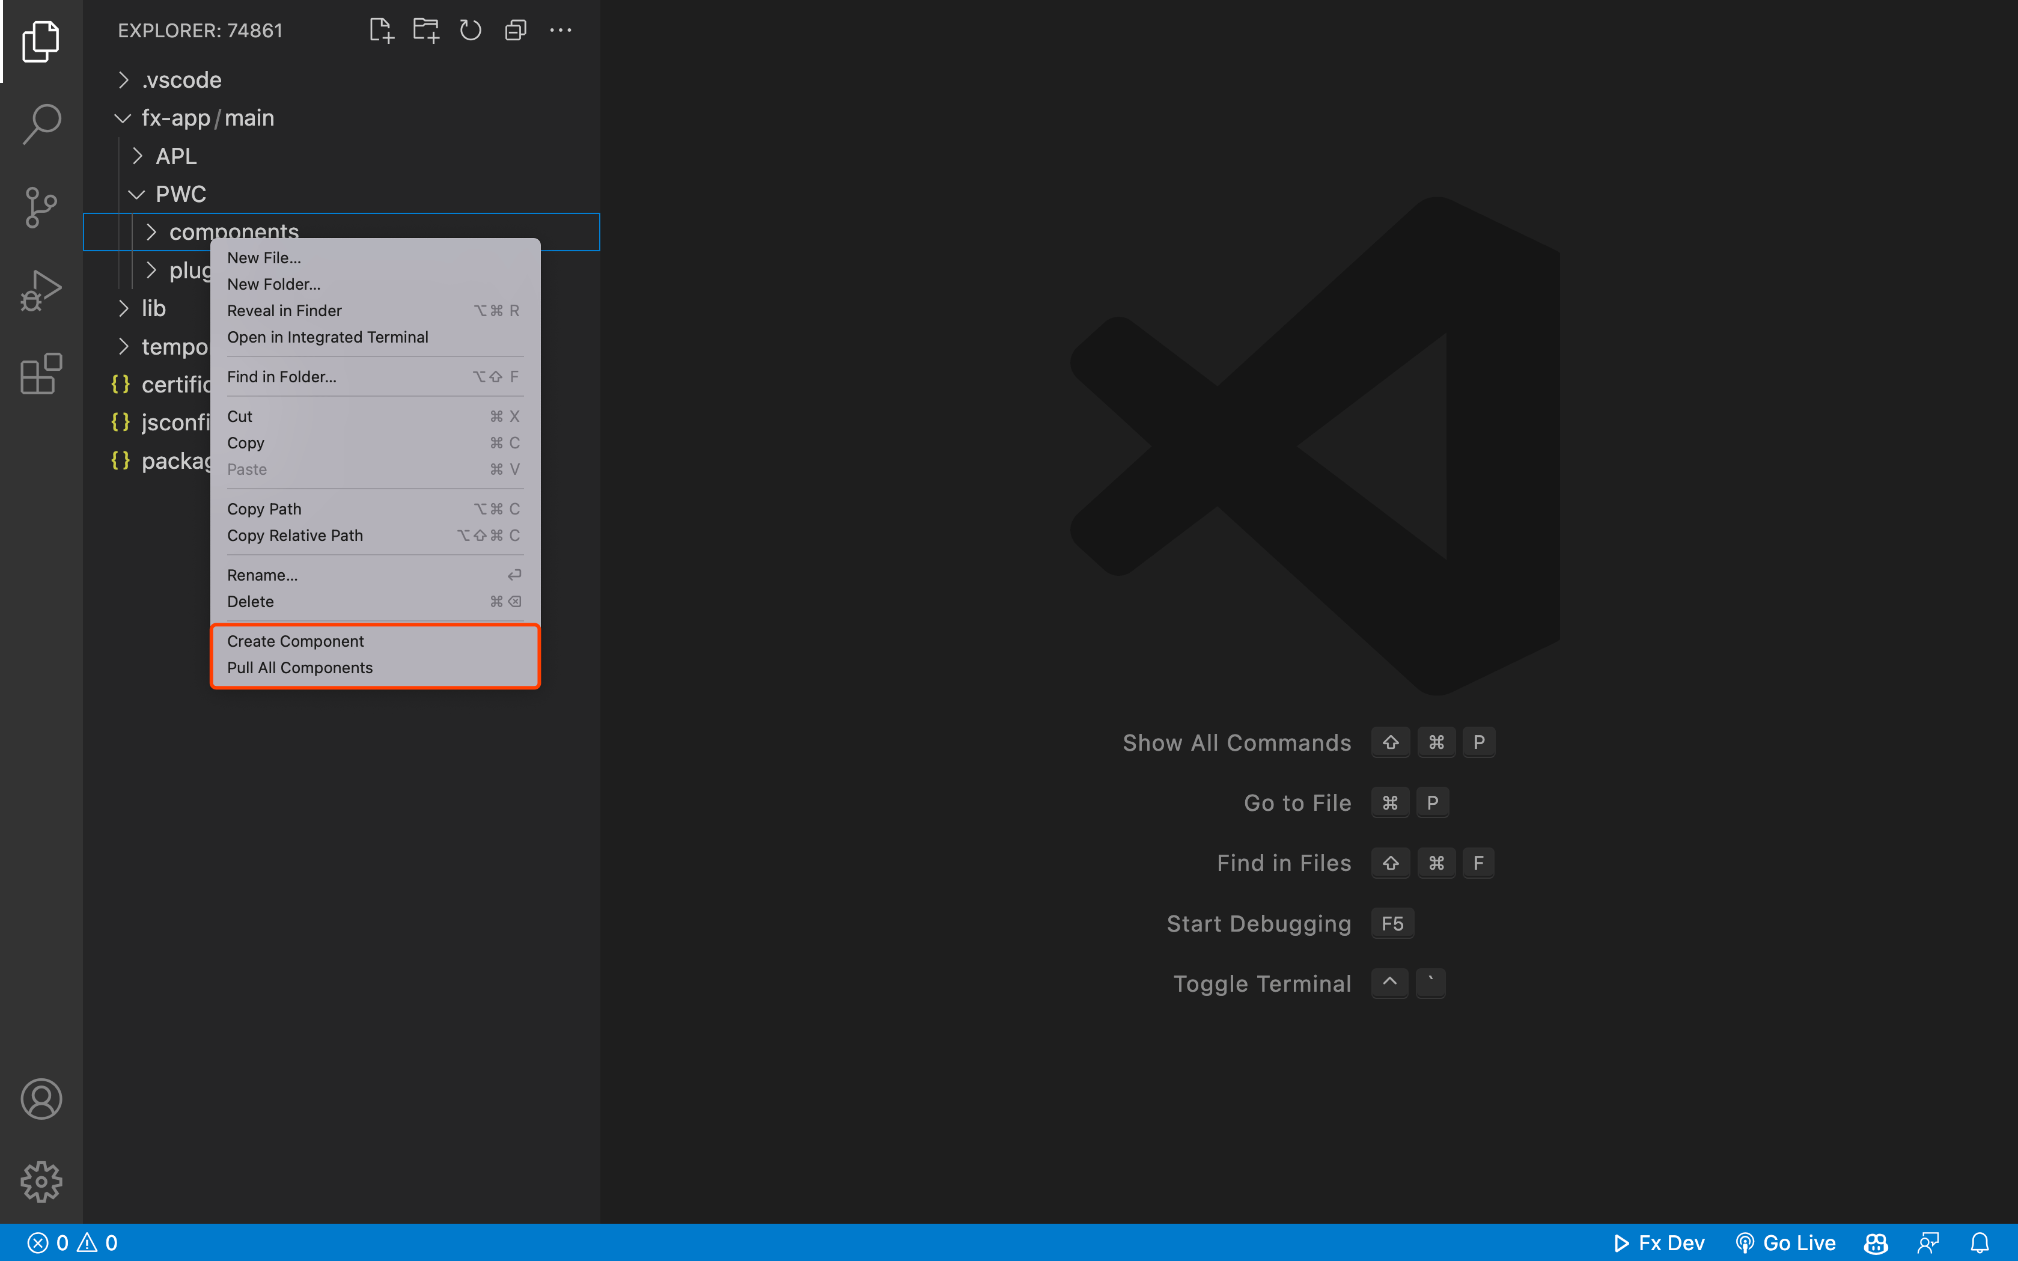Select Open in Integrated Terminal

[375, 337]
